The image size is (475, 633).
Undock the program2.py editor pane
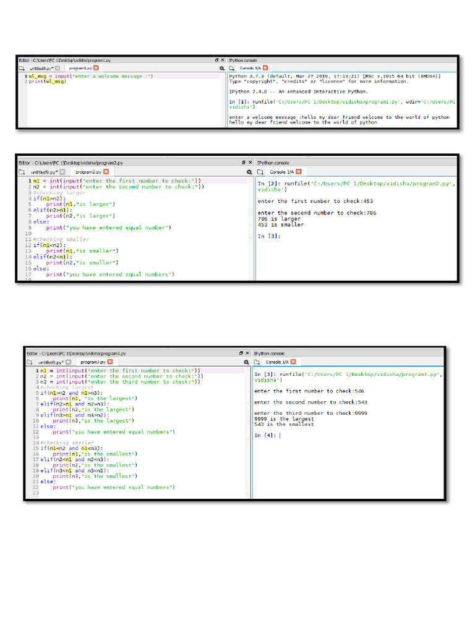[x=244, y=163]
